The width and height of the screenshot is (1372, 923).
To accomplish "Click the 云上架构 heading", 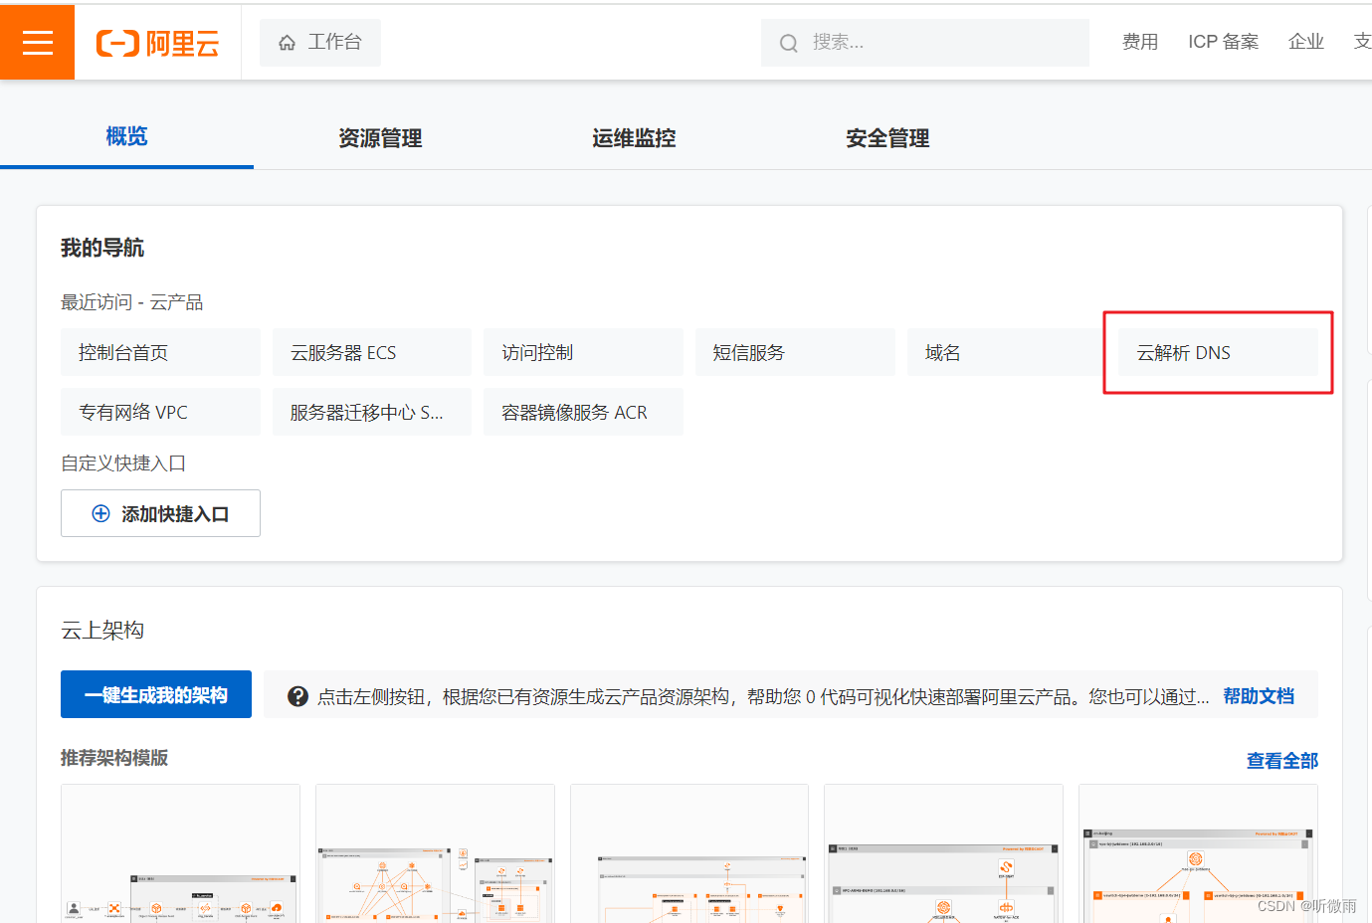I will (x=102, y=630).
